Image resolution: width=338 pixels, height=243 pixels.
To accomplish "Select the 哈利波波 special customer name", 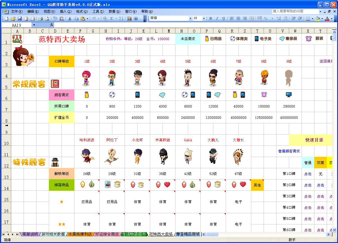I will click(87, 140).
